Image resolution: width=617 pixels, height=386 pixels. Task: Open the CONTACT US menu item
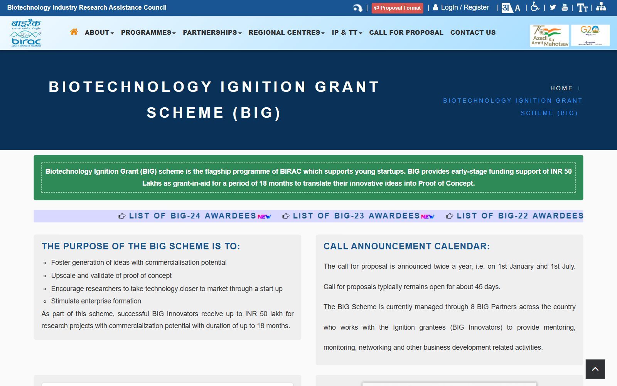click(x=473, y=32)
